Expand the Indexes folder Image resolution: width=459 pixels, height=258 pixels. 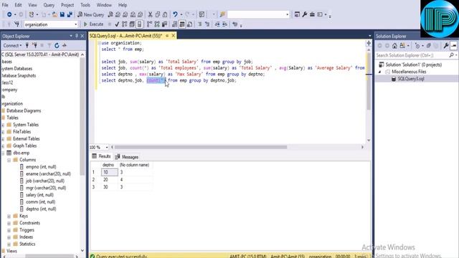tap(9, 237)
